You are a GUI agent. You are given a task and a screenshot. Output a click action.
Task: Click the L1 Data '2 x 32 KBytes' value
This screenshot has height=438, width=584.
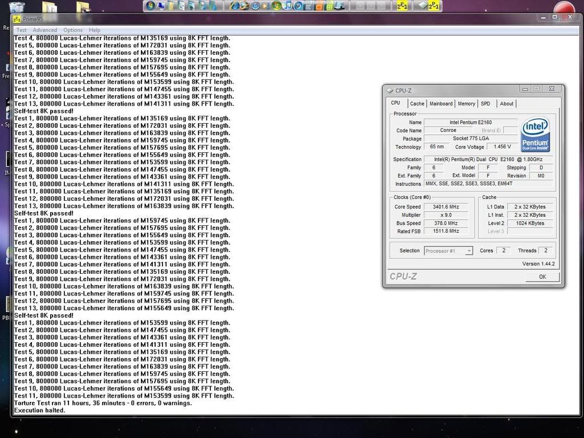pos(530,206)
